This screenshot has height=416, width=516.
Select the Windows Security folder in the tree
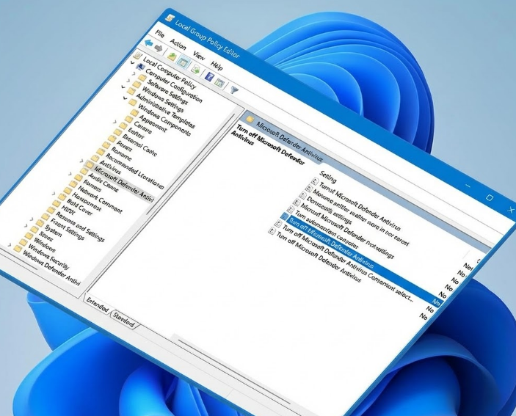coord(48,258)
